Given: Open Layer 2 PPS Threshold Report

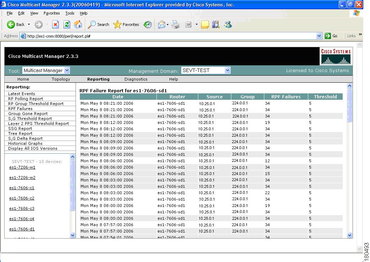Looking at the screenshot, I should pyautogui.click(x=38, y=124).
